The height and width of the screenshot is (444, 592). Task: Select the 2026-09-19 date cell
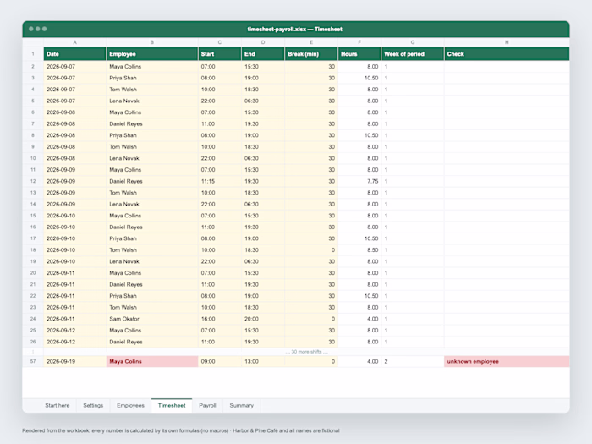pos(74,361)
